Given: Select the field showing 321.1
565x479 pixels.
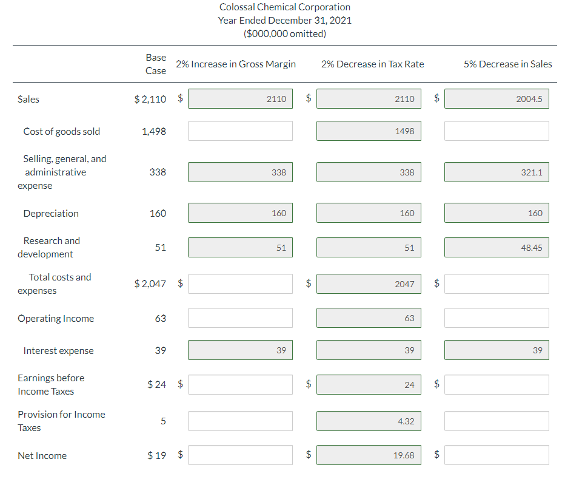Looking at the screenshot, I should (x=496, y=172).
